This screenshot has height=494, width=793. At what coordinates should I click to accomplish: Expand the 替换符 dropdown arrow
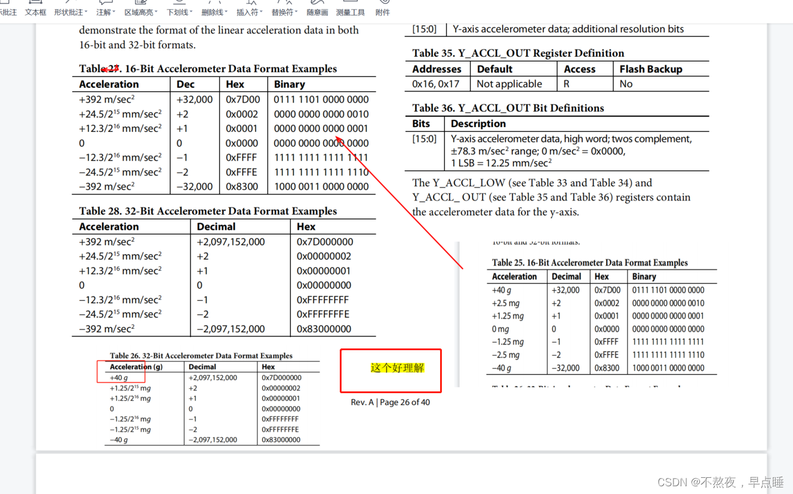[296, 13]
